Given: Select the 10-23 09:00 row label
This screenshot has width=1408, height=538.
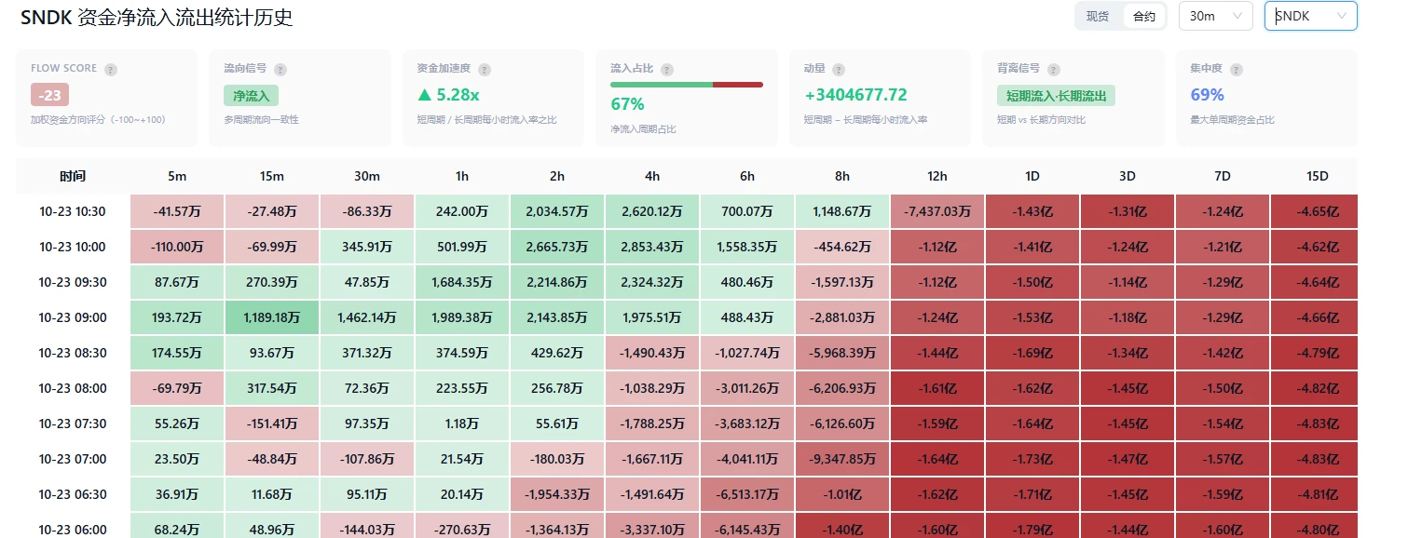Looking at the screenshot, I should [73, 317].
